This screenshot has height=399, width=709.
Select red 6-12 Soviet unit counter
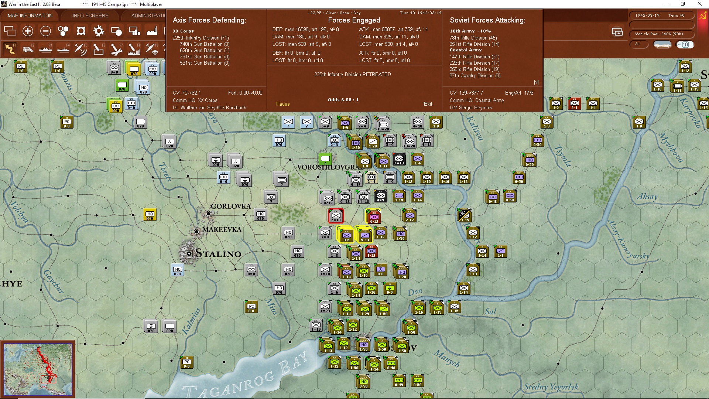pyautogui.click(x=374, y=217)
